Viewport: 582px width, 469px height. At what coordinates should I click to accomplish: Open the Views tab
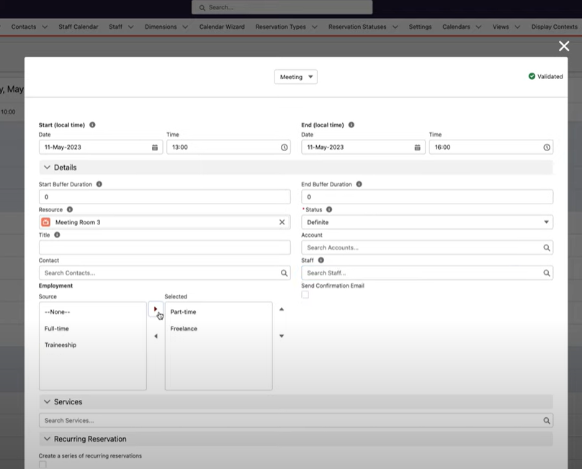click(501, 27)
